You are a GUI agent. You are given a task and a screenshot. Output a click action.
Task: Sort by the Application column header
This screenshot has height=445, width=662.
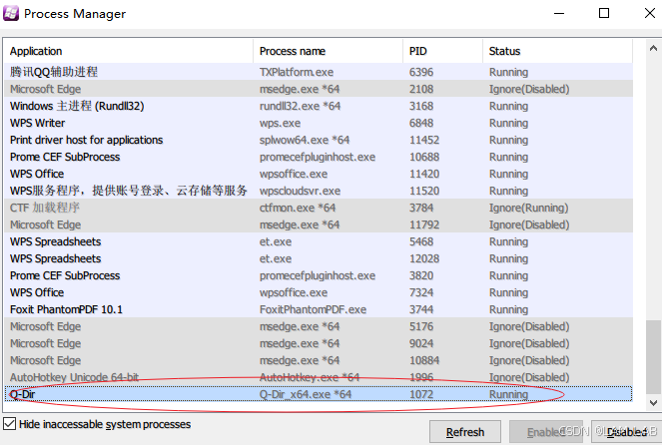click(129, 51)
